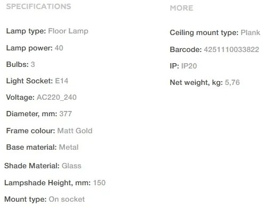Click the Plank ceiling mount value
This screenshot has height=207, width=263.
(x=250, y=32)
